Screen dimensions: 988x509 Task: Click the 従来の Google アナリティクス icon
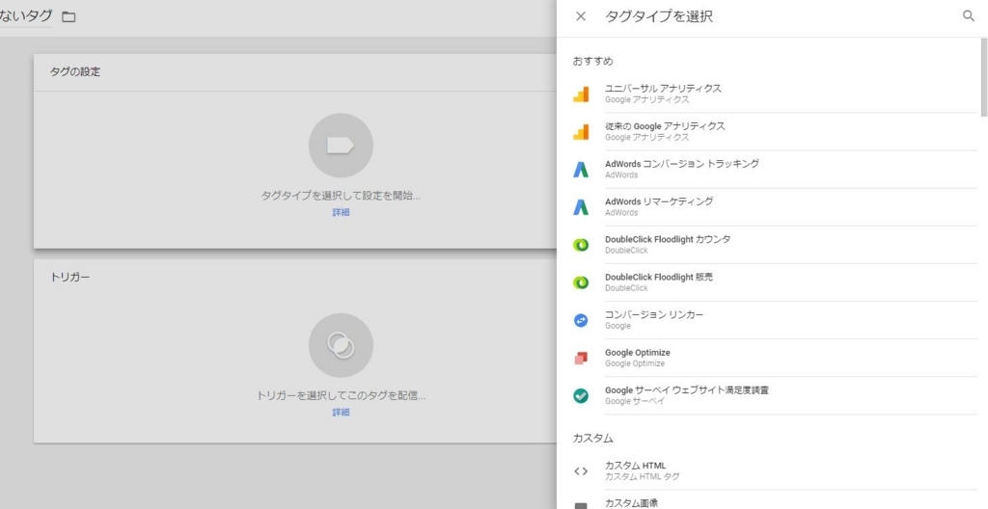click(x=580, y=132)
